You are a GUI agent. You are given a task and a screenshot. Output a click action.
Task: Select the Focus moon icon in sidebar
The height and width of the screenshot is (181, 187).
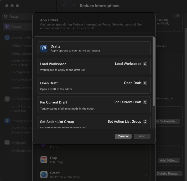(7, 27)
